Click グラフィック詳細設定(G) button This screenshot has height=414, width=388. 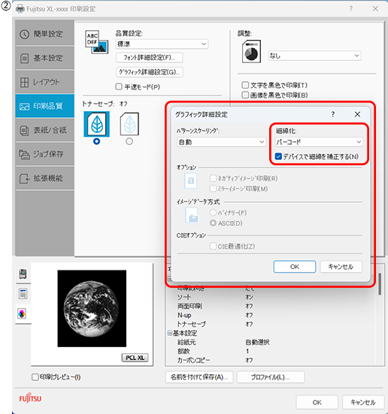(x=150, y=72)
